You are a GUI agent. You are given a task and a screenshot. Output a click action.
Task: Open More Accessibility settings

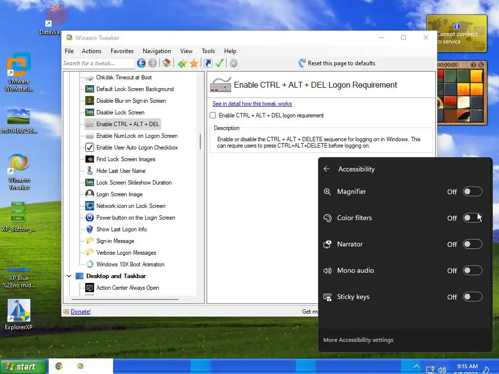(358, 340)
